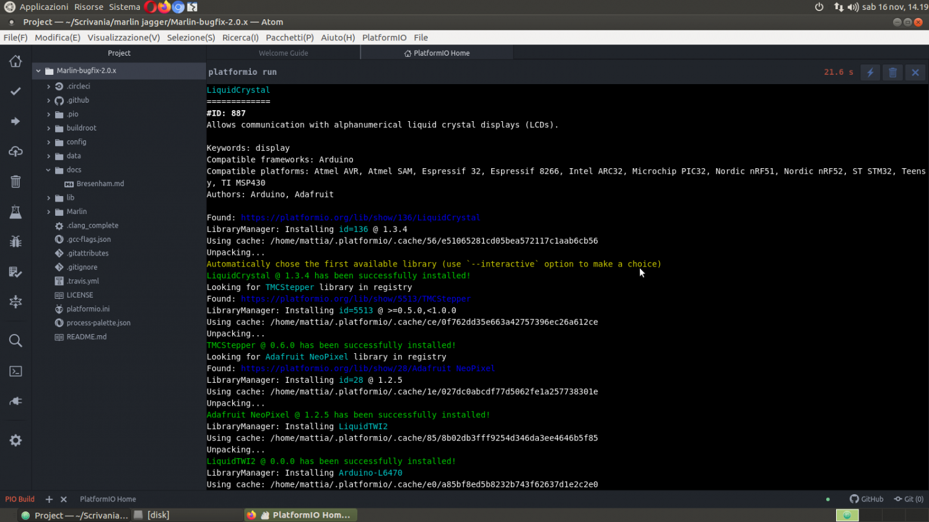929x522 pixels.
Task: Expand the data folder
Action: tap(48, 156)
